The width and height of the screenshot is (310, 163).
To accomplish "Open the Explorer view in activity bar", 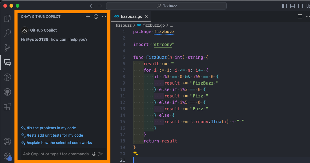I will pyautogui.click(x=7, y=18).
